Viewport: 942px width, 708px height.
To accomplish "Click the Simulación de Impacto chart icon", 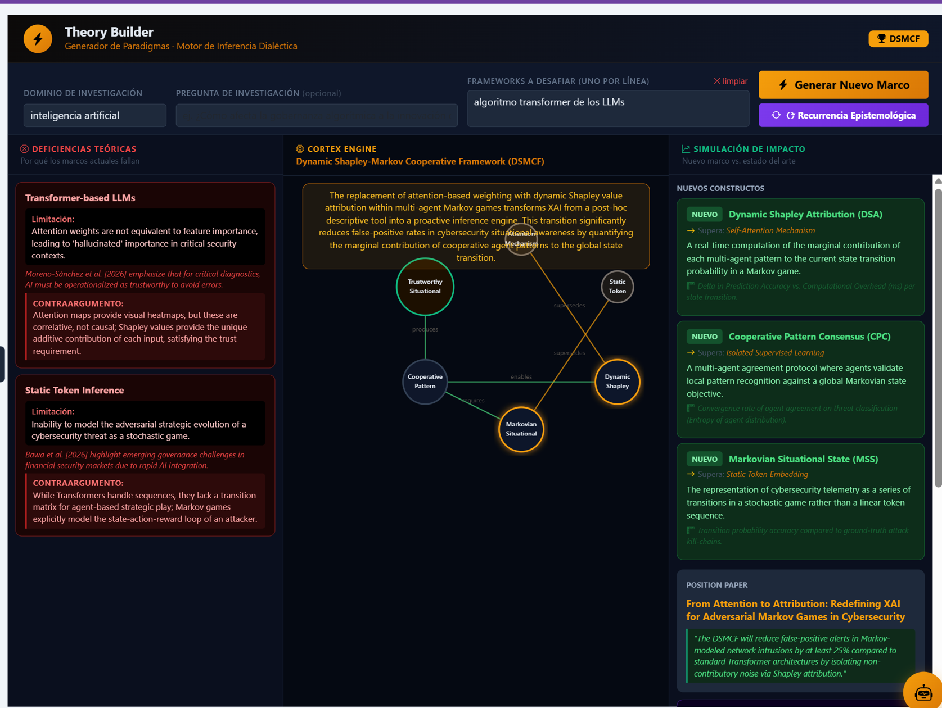I will [686, 149].
